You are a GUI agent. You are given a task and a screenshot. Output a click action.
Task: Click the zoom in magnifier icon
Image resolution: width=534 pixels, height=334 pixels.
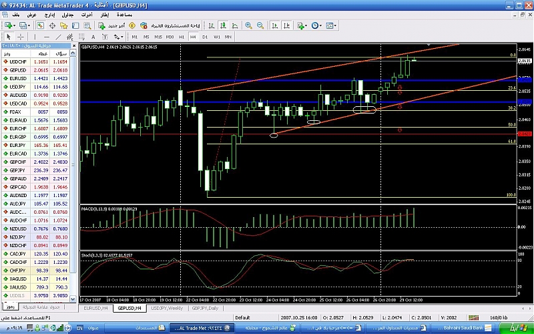(249, 25)
